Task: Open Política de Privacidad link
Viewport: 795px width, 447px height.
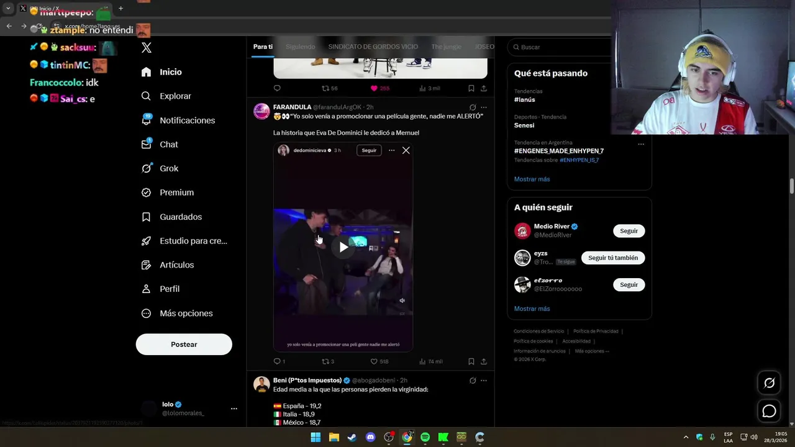Action: point(596,332)
